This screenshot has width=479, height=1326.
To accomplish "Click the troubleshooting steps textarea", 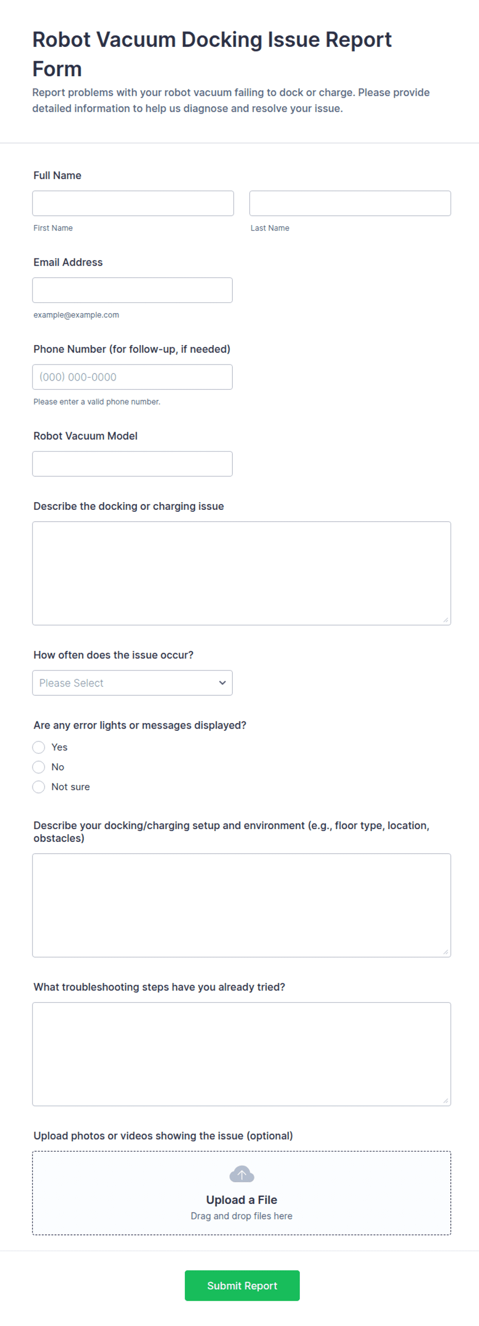I will pos(242,1054).
